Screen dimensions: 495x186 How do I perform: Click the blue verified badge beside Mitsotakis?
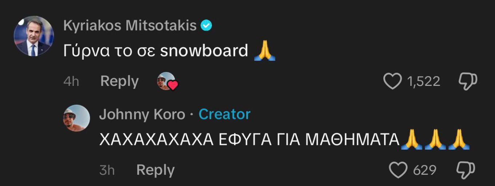tap(206, 26)
